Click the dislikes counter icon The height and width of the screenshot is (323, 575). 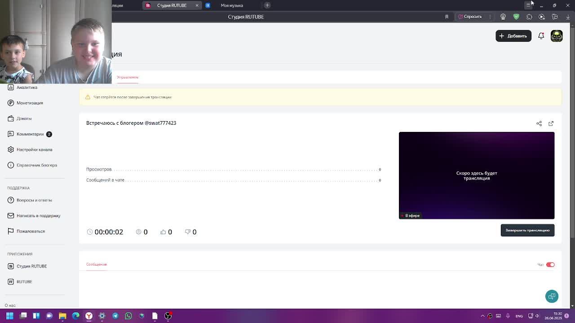pos(188,232)
